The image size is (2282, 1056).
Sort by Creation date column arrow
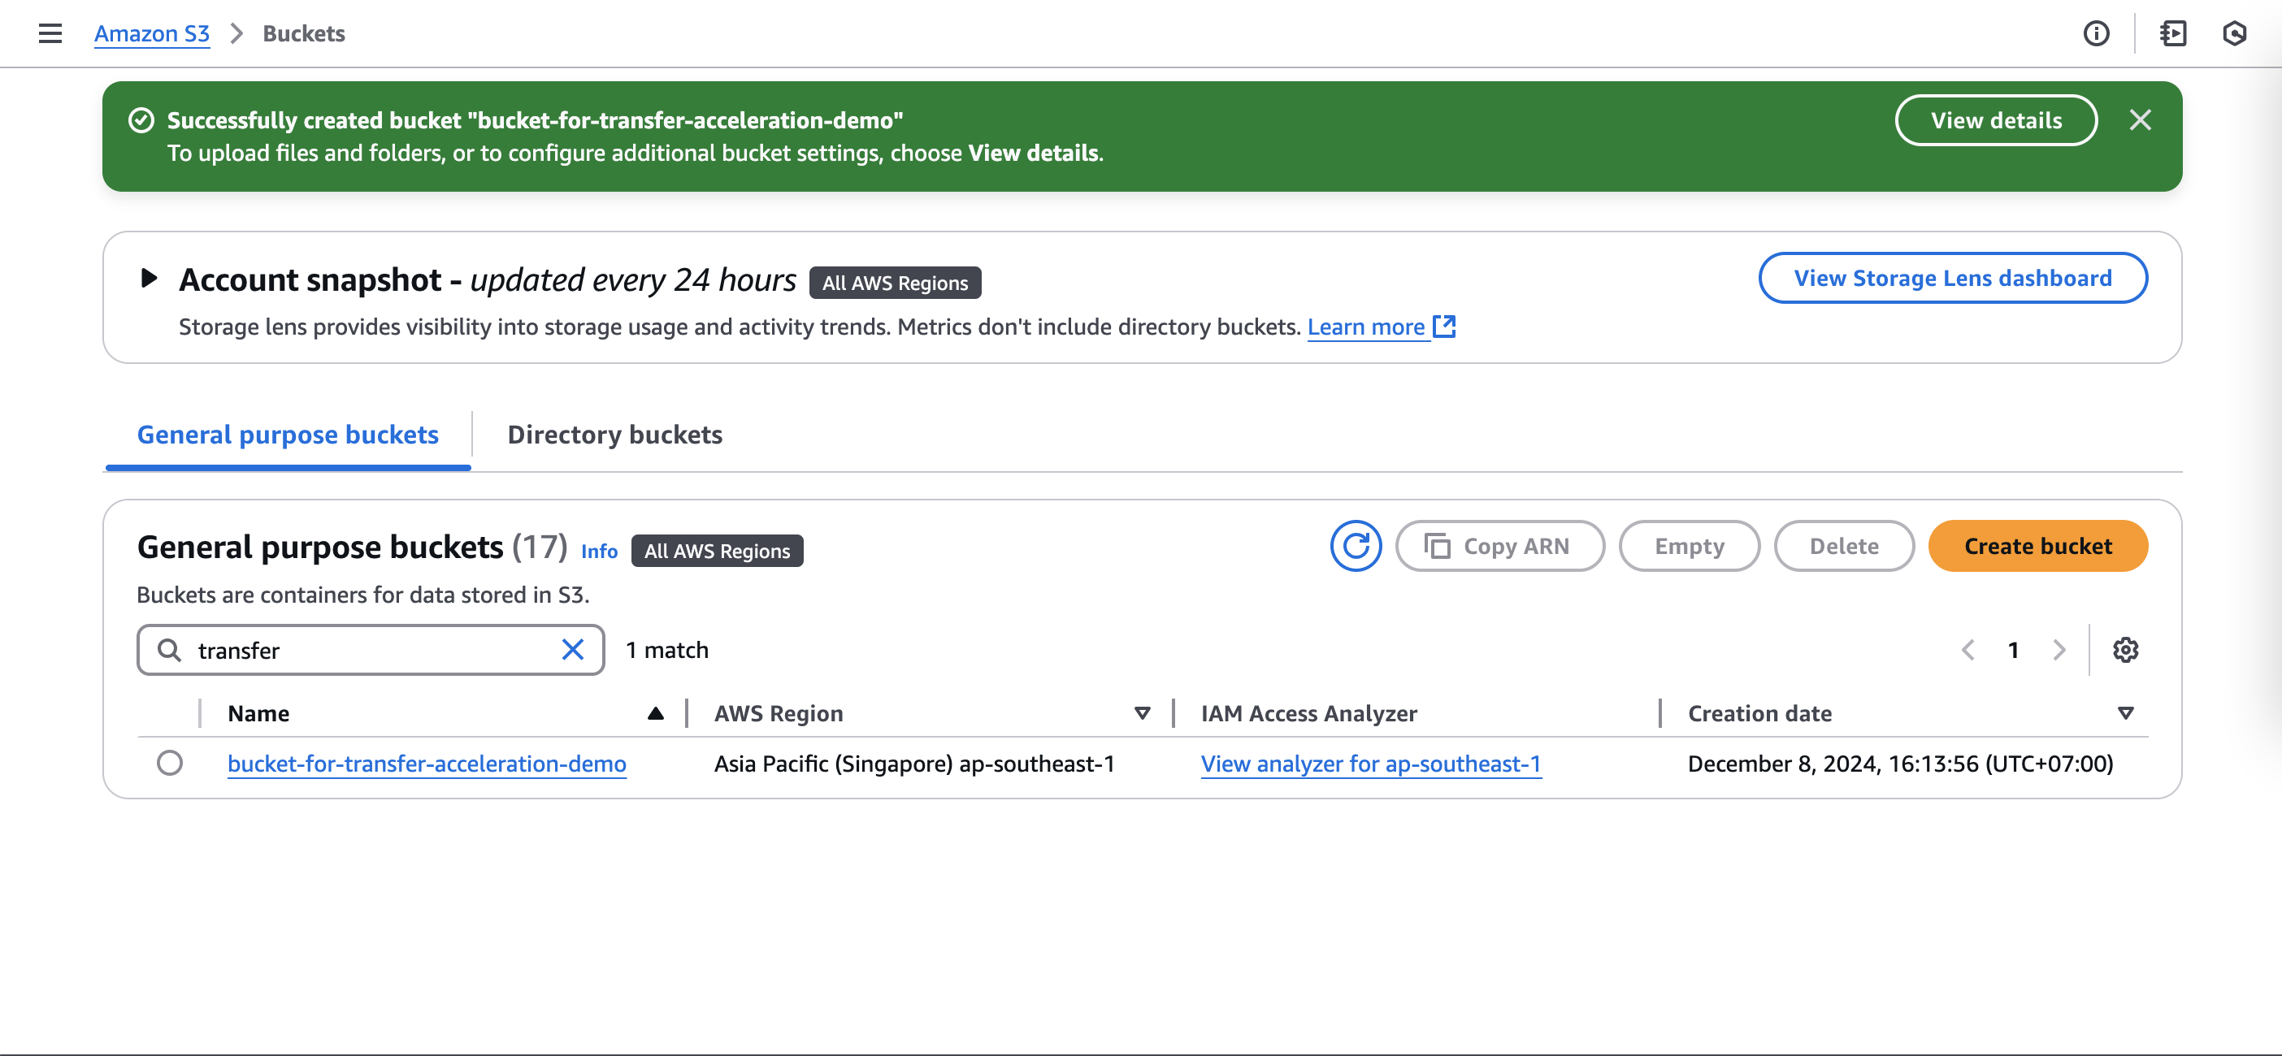click(x=2124, y=712)
